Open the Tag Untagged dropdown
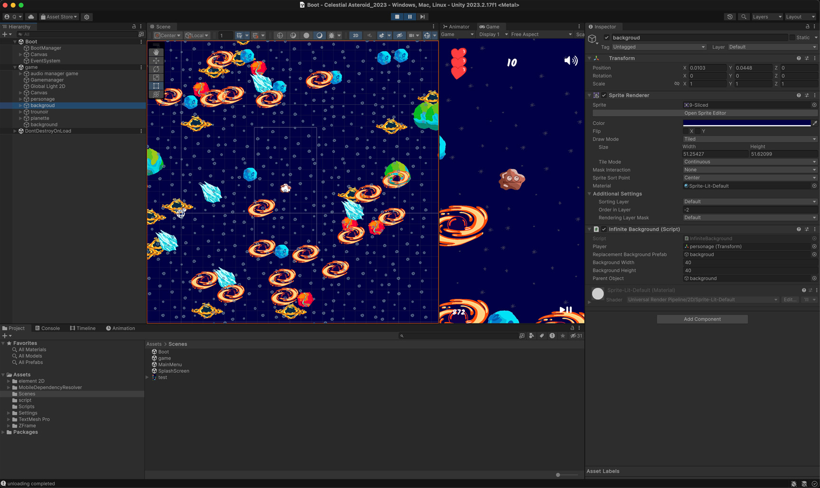The image size is (820, 488). [x=659, y=47]
